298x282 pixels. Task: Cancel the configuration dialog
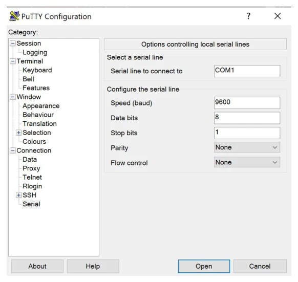pos(260,266)
